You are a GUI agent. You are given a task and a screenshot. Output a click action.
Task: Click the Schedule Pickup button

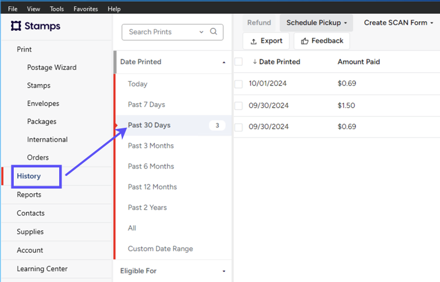pos(317,23)
